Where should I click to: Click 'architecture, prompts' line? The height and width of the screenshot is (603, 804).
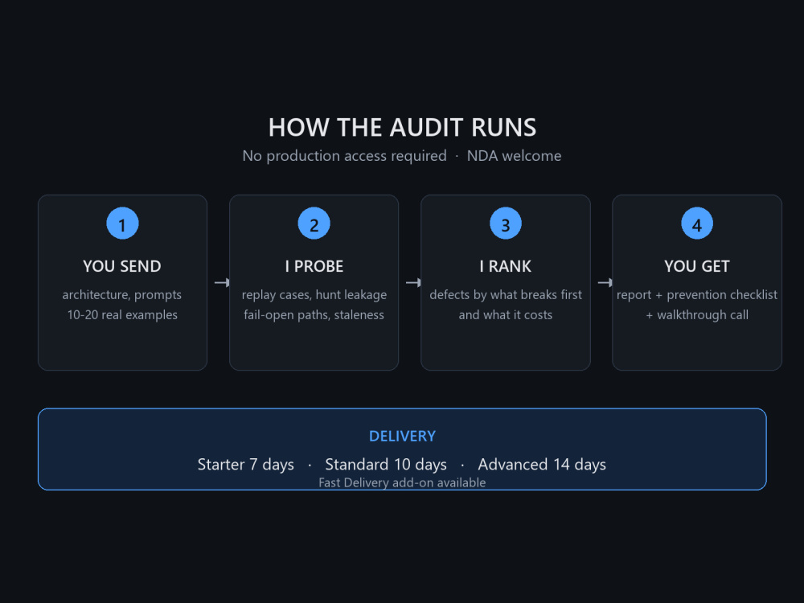click(122, 295)
